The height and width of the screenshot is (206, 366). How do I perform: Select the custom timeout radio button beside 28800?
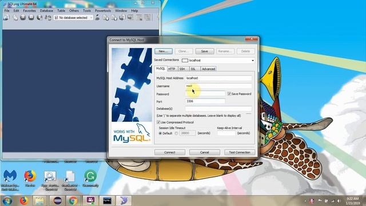pos(176,133)
